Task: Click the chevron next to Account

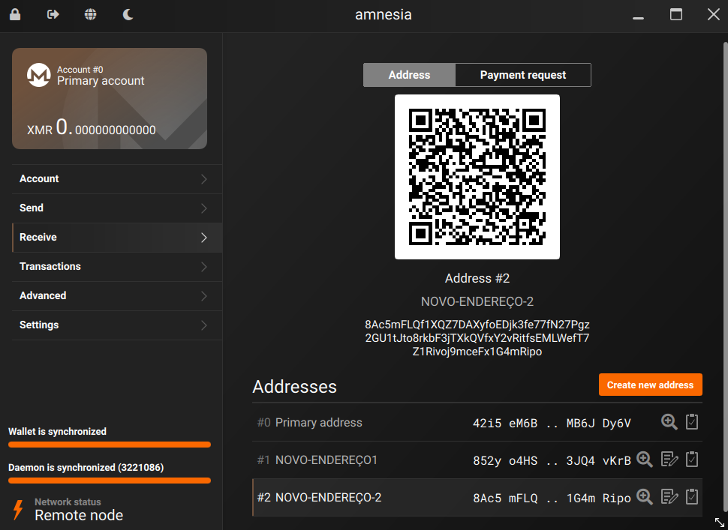Action: pyautogui.click(x=204, y=179)
